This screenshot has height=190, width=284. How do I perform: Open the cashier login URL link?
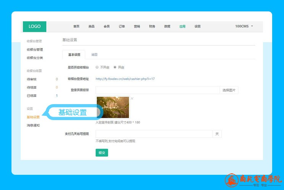coord(125,79)
